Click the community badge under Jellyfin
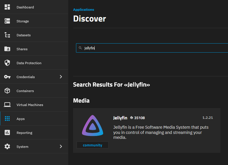 (92, 145)
